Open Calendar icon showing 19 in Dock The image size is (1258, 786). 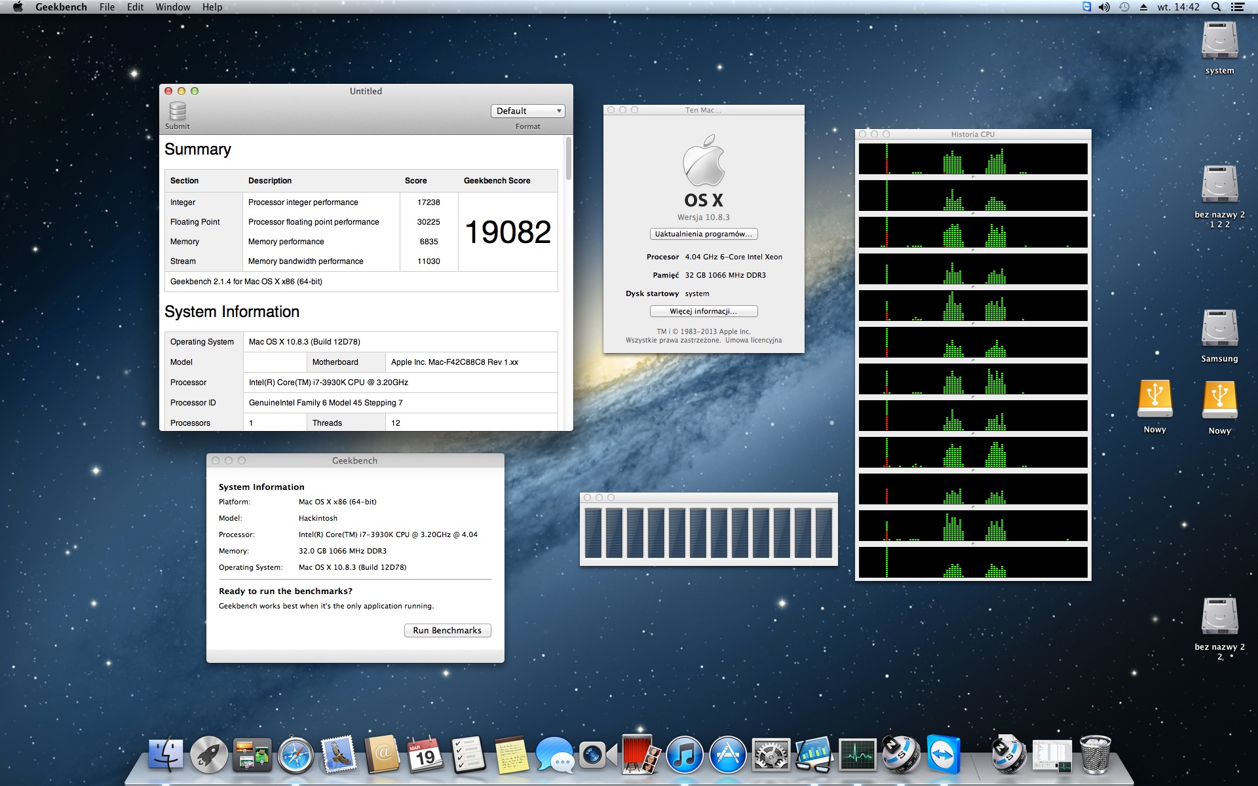(425, 755)
